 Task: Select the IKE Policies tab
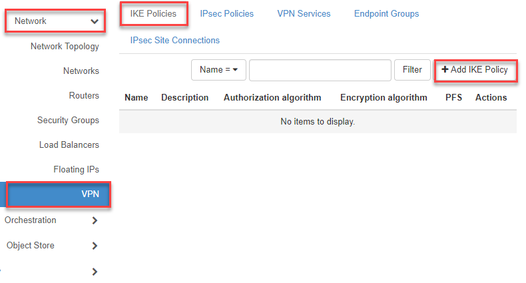pyautogui.click(x=153, y=14)
